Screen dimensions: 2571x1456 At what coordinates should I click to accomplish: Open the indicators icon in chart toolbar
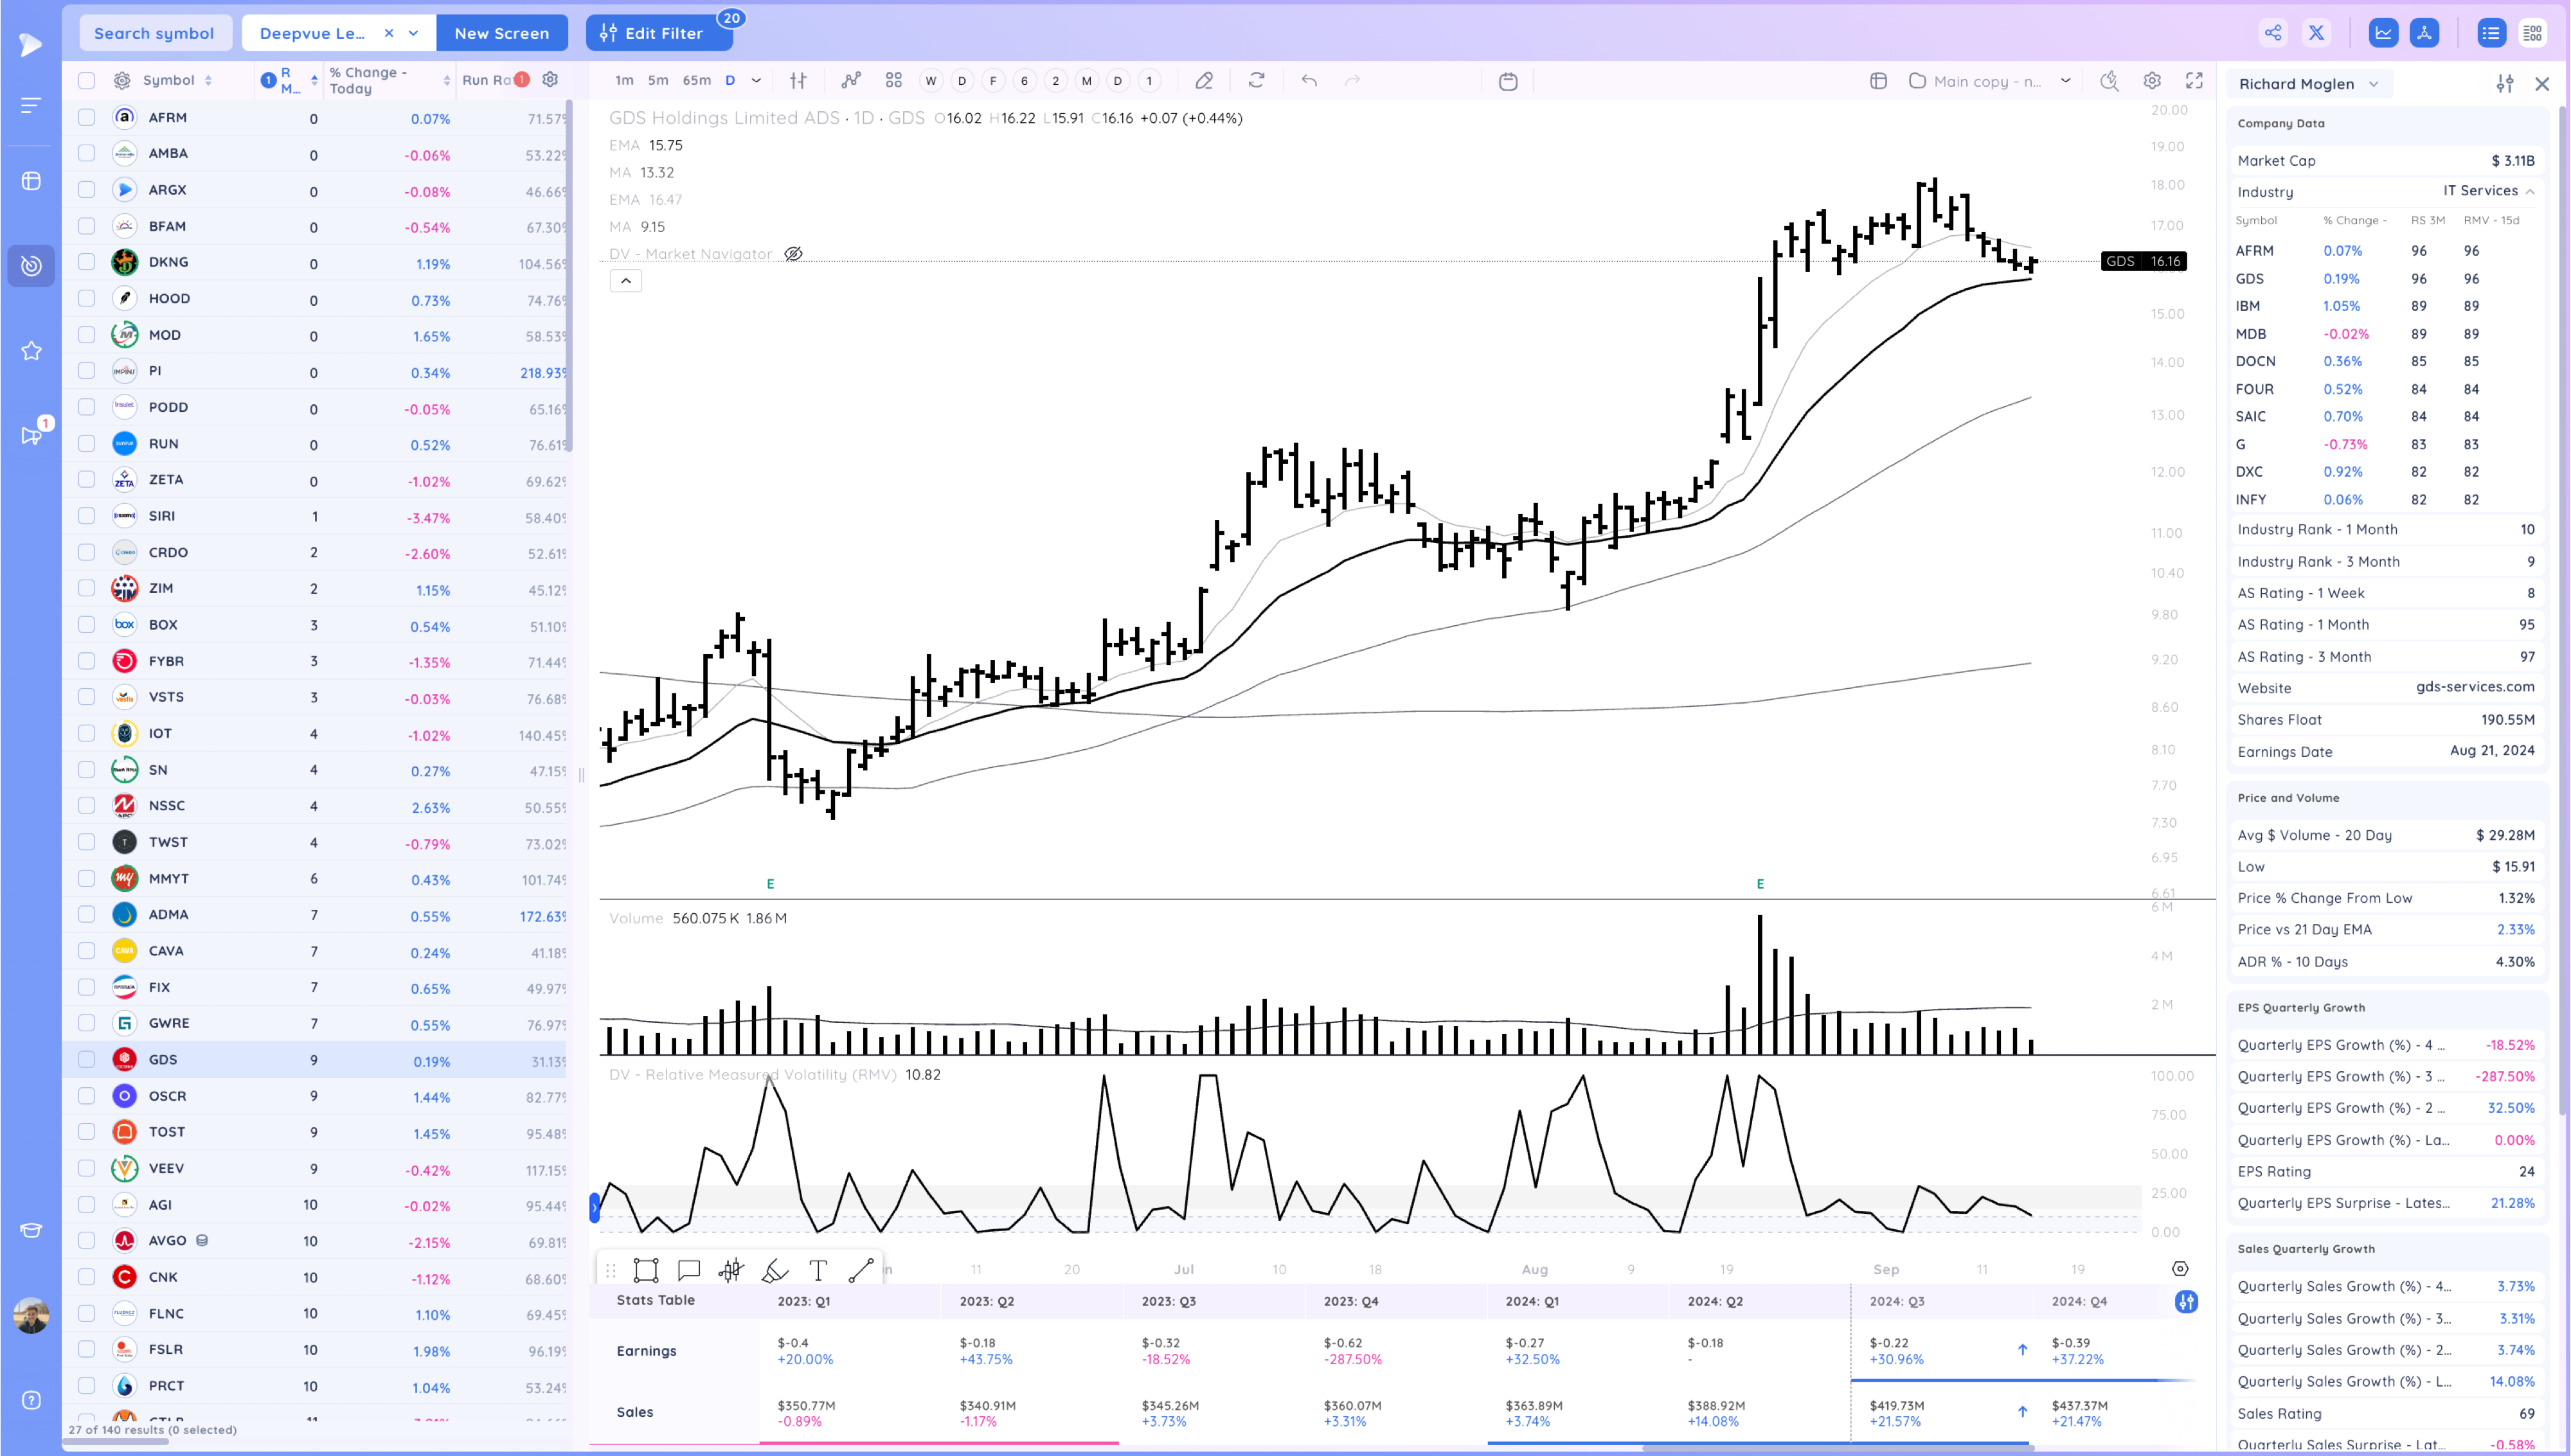[851, 81]
